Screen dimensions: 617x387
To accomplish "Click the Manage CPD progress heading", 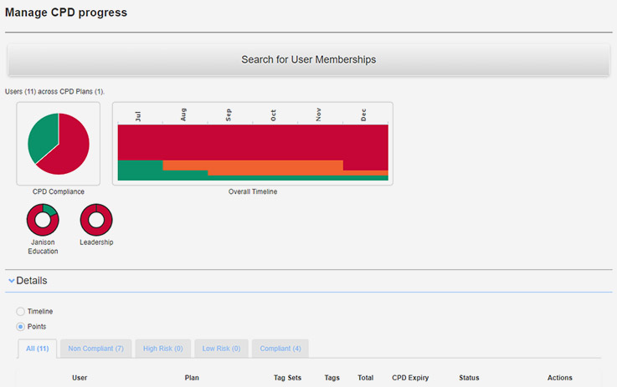I will [66, 13].
